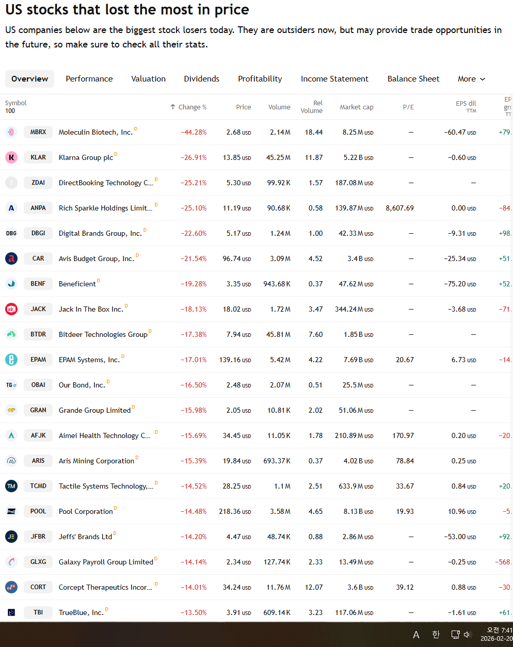
Task: Click the Tactile Systems TM logo icon
Action: (11, 486)
